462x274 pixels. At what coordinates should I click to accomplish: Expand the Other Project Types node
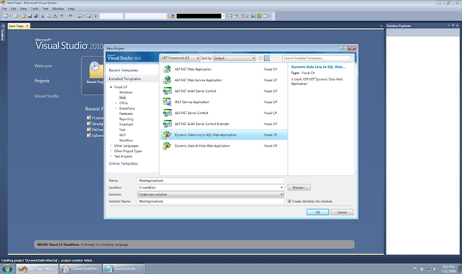(x=111, y=151)
